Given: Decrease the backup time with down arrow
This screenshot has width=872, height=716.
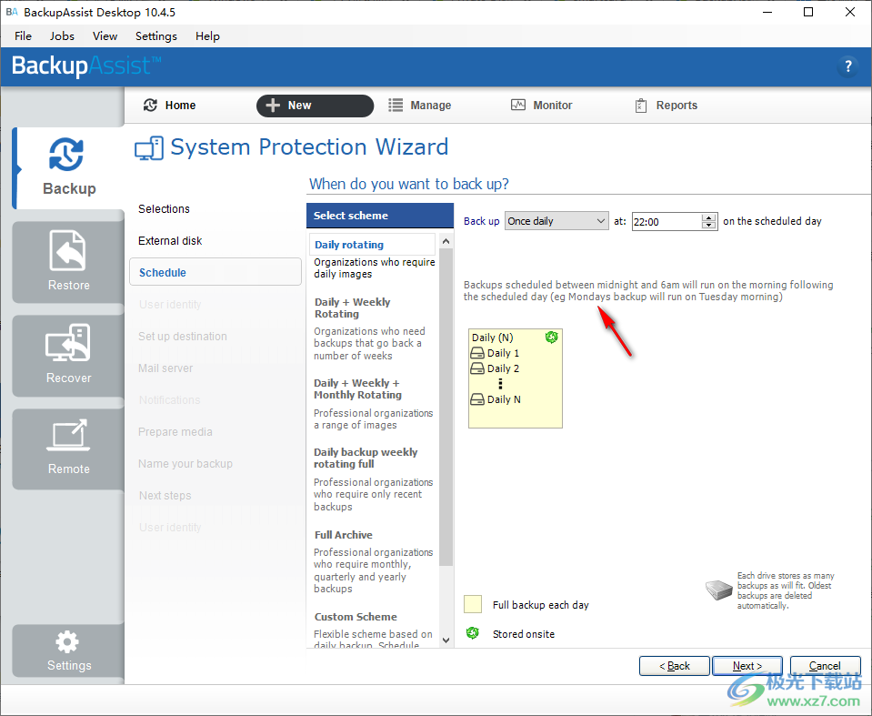Looking at the screenshot, I should [708, 226].
